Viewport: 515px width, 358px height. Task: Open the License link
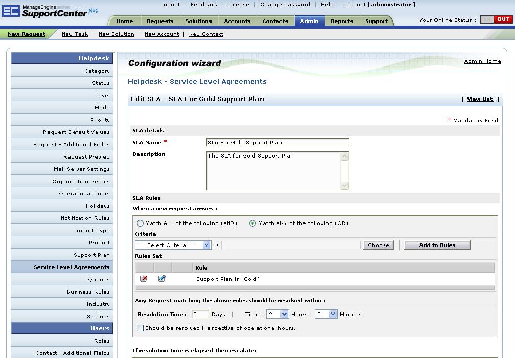click(x=239, y=4)
